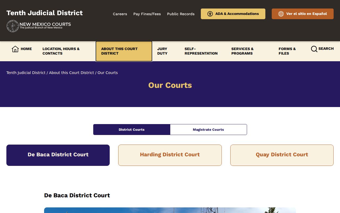Click About this Court District breadcrumb
The image size is (340, 213).
pos(71,73)
